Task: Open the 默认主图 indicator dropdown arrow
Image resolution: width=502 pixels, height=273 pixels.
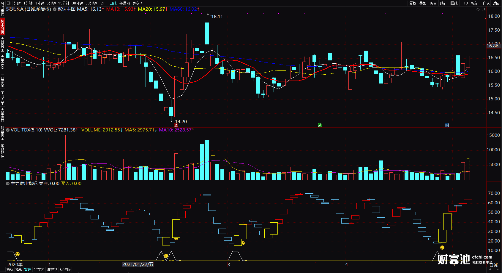Action: tap(55, 9)
